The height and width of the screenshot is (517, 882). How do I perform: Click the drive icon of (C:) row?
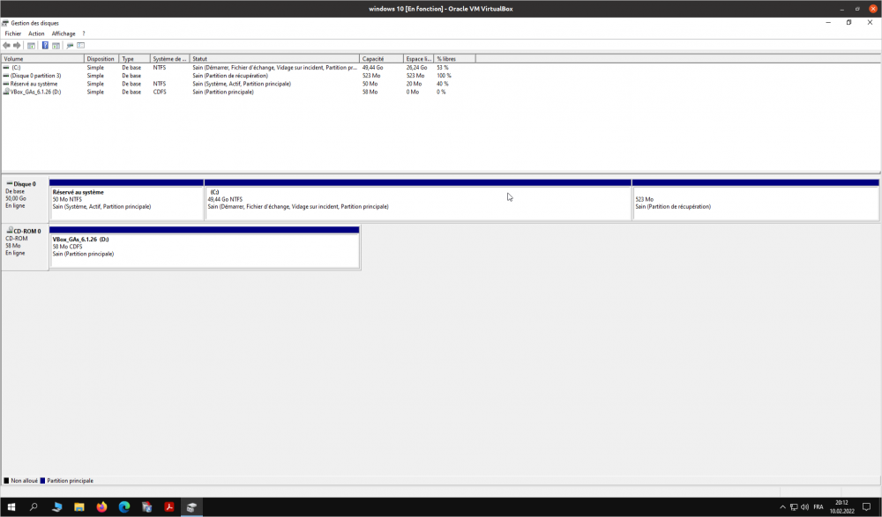[x=6, y=68]
